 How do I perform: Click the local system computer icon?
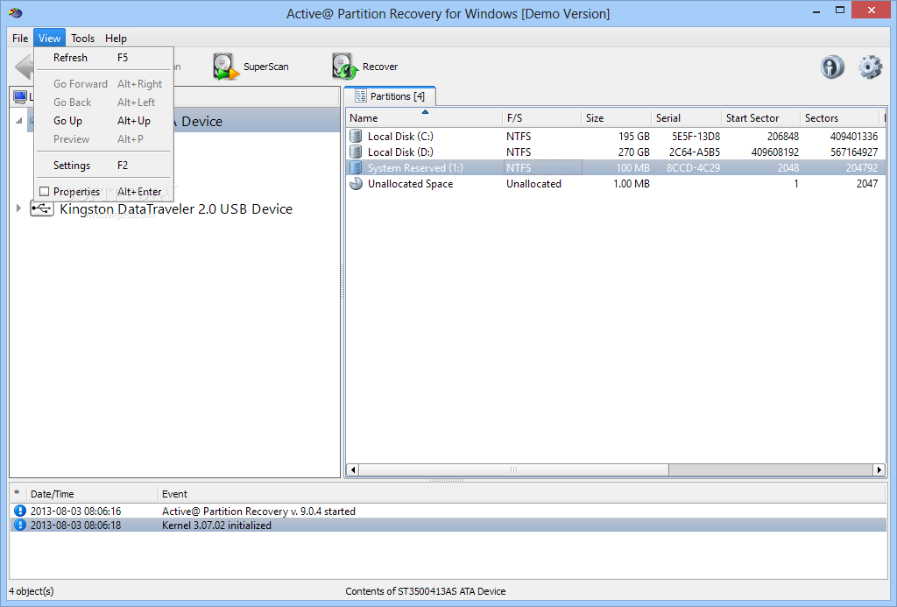[20, 96]
